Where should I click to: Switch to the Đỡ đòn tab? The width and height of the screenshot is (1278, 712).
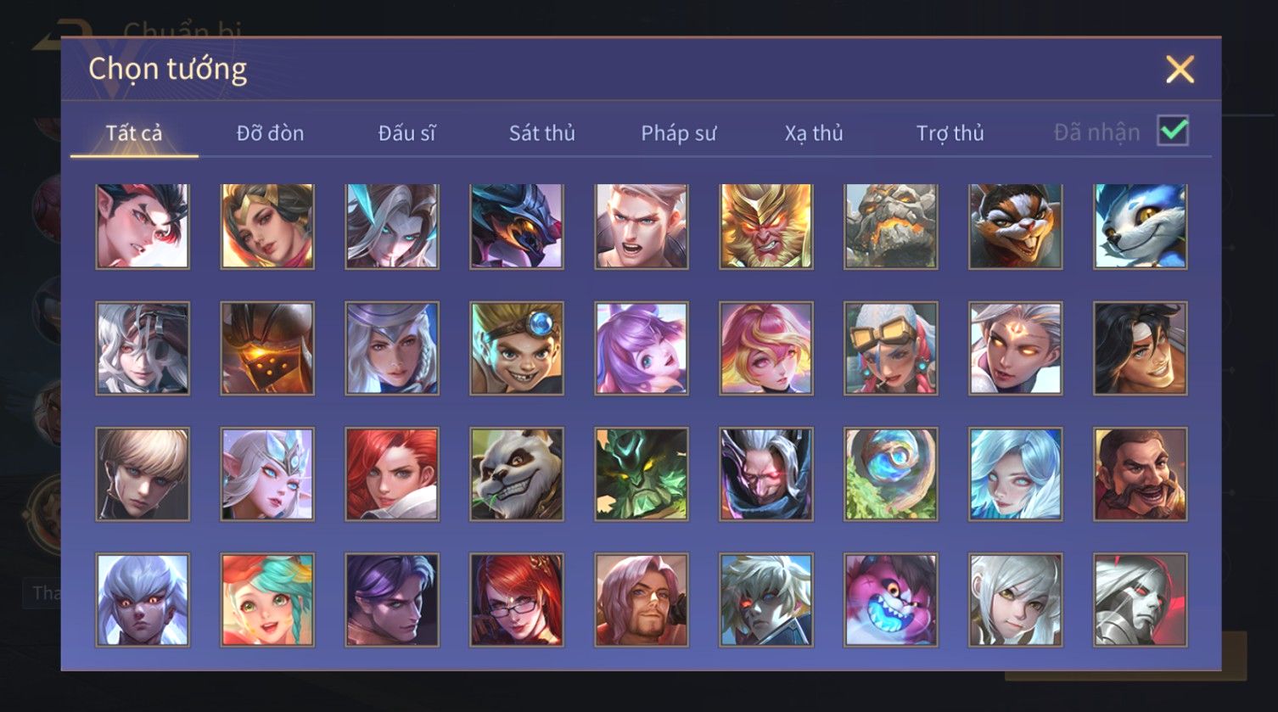coord(270,133)
